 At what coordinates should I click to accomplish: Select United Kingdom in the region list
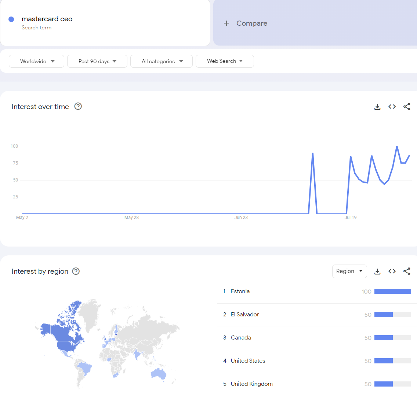317,384
